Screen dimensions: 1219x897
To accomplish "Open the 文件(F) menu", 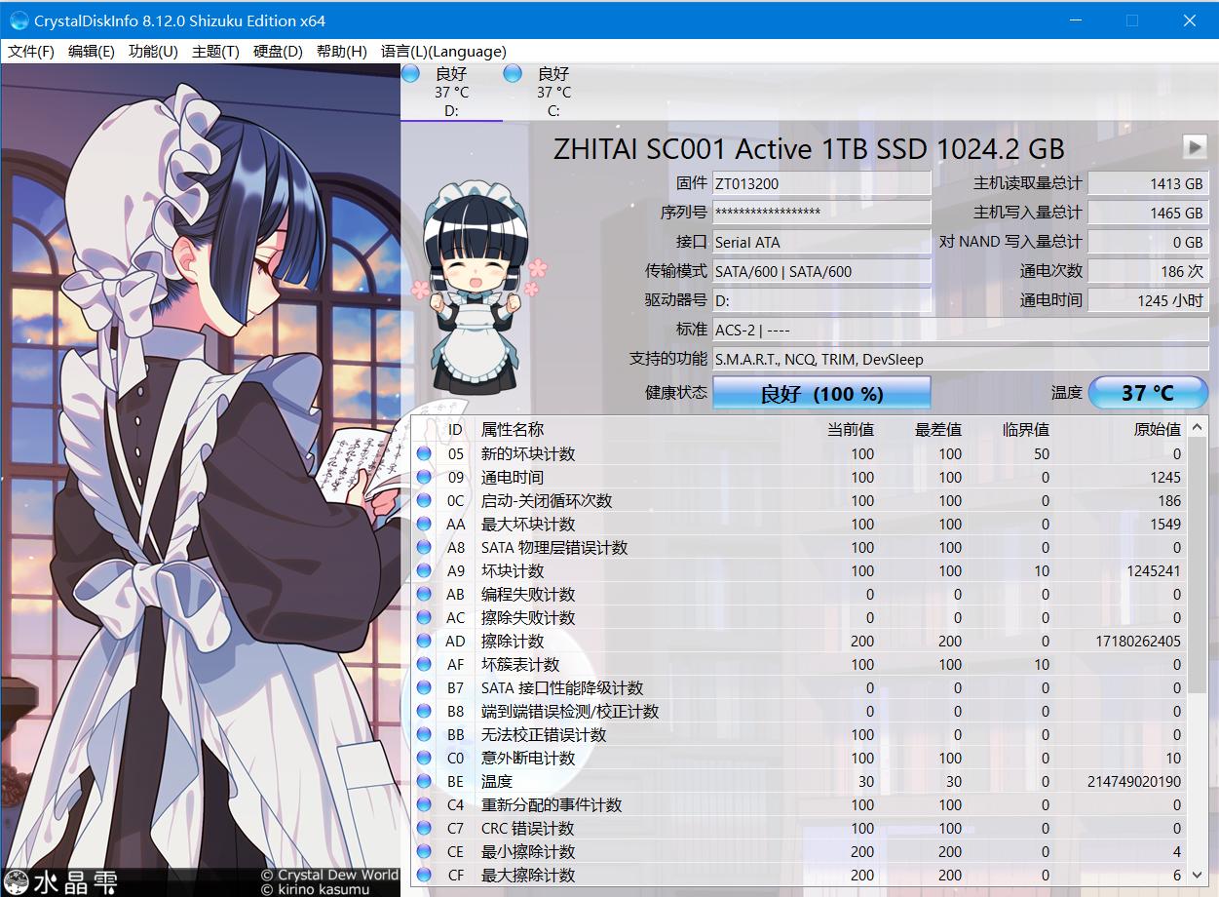I will pos(31,52).
